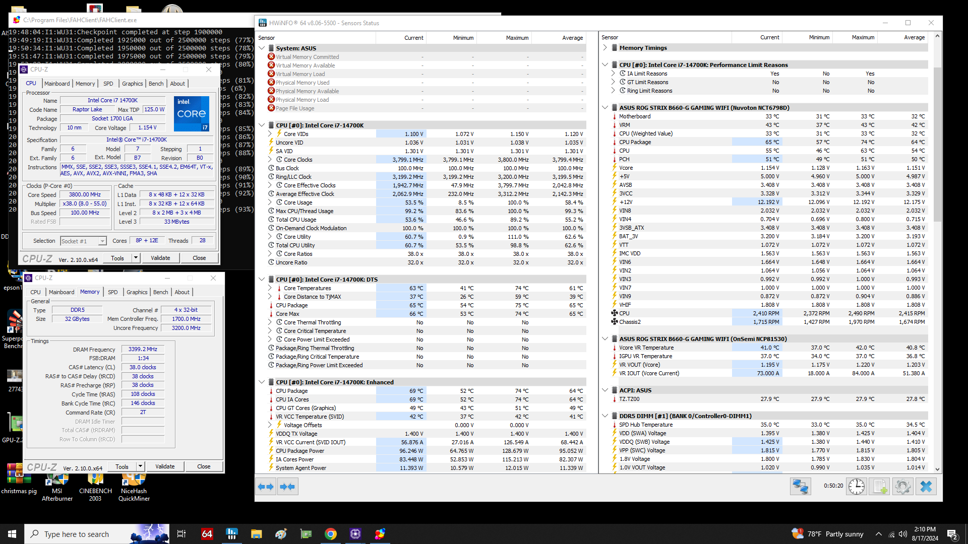Click HWiNFO expand columns arrows button
The image size is (968, 544).
pyautogui.click(x=266, y=487)
